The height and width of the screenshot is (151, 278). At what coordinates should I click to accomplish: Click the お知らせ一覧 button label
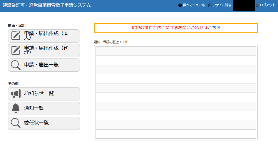(x=39, y=93)
